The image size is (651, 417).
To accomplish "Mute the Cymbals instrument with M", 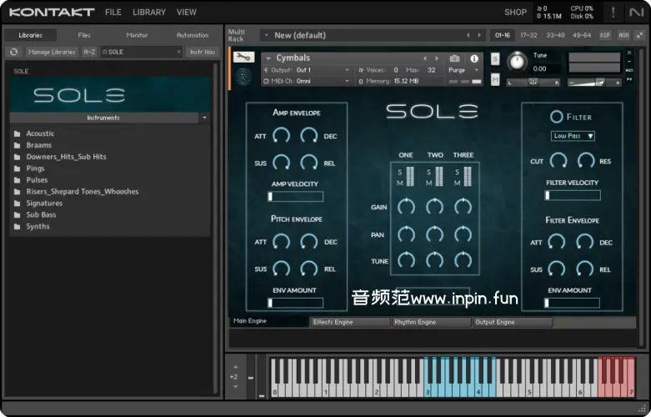I will (495, 79).
